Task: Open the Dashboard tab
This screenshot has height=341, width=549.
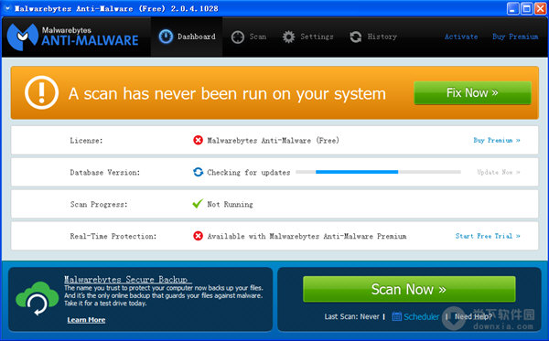Action: (187, 37)
